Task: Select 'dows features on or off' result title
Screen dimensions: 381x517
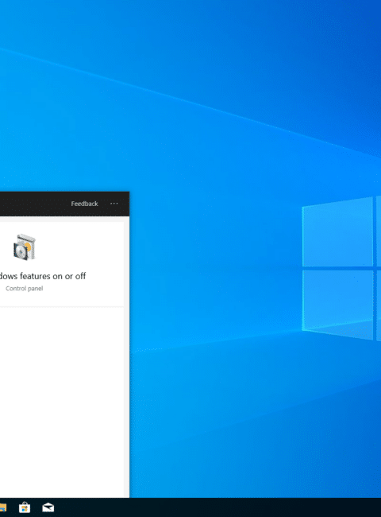Action: pyautogui.click(x=43, y=276)
